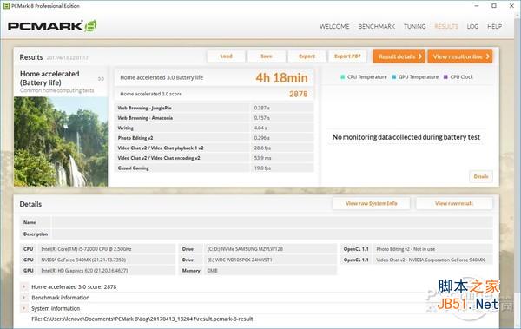Expand Home accelerated 3.0 score section

coord(24,286)
